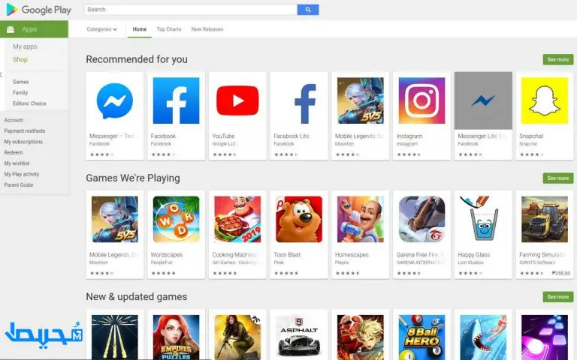The width and height of the screenshot is (577, 360).
Task: Select the Toon Blast game icon
Action: [x=299, y=219]
